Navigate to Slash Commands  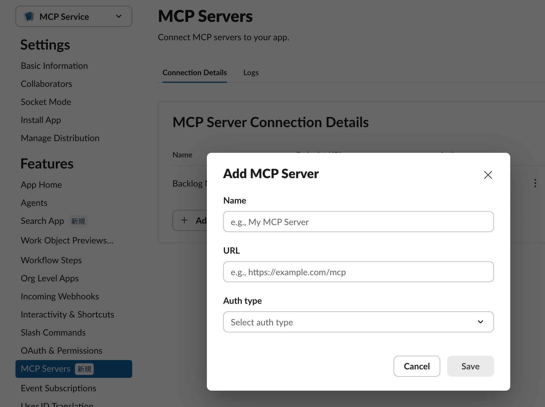[x=53, y=333]
